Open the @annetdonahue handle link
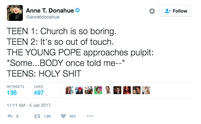Viewport: 201px width, 124px height. click(43, 17)
